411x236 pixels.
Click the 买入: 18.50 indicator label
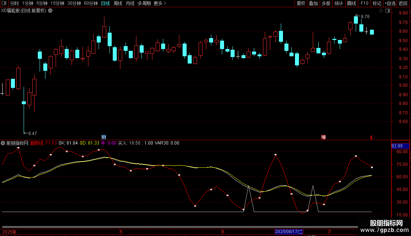click(129, 143)
